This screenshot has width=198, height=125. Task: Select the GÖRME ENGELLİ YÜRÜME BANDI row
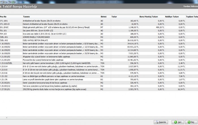[x=36, y=37]
